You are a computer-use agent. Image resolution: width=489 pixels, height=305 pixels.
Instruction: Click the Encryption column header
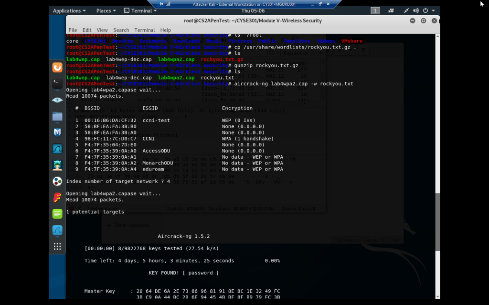point(237,108)
